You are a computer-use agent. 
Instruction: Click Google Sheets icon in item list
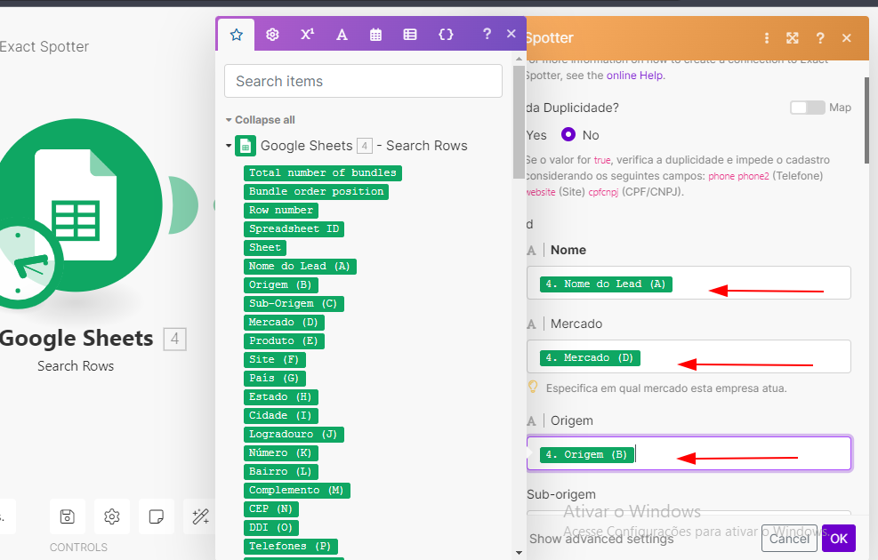246,146
